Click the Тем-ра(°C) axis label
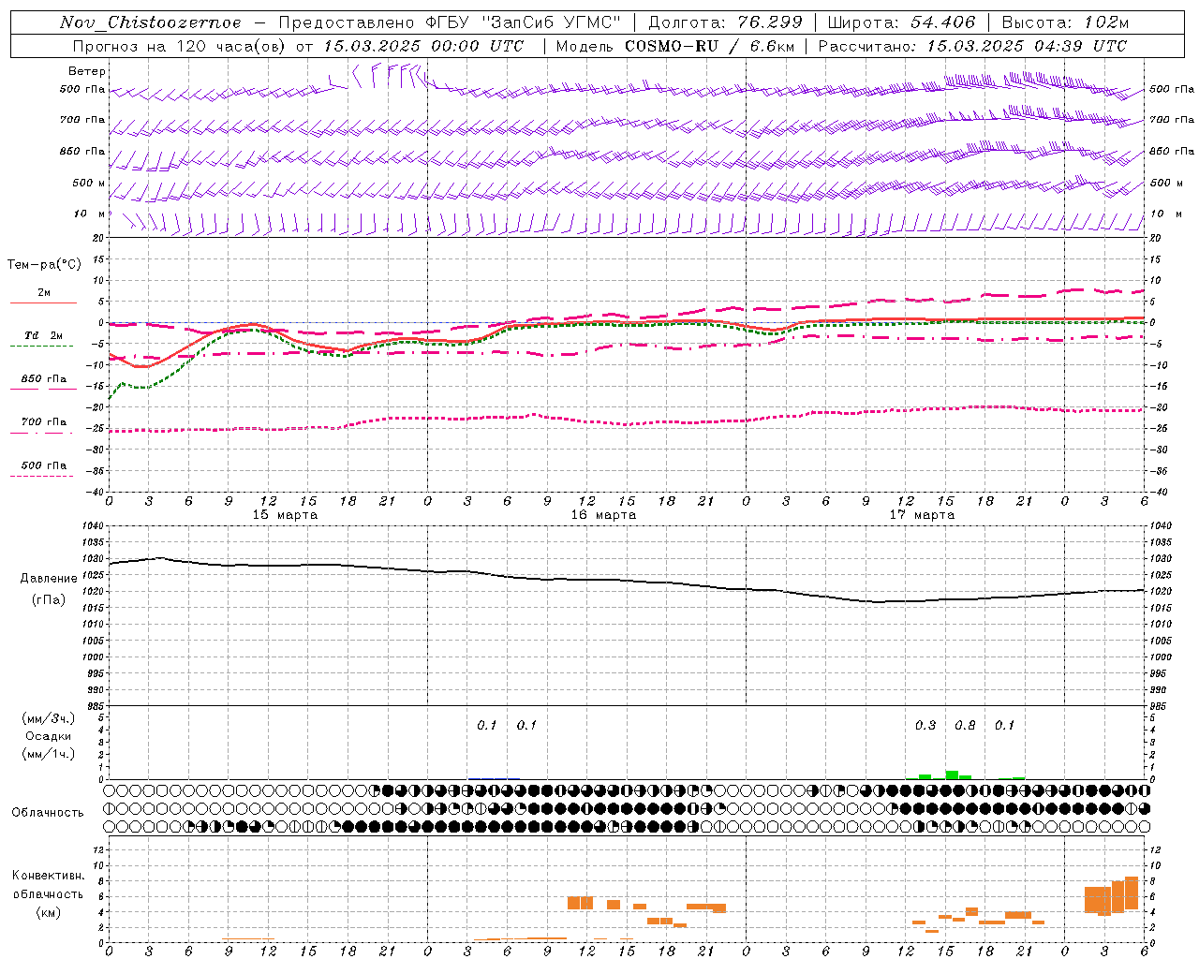 coord(44,265)
